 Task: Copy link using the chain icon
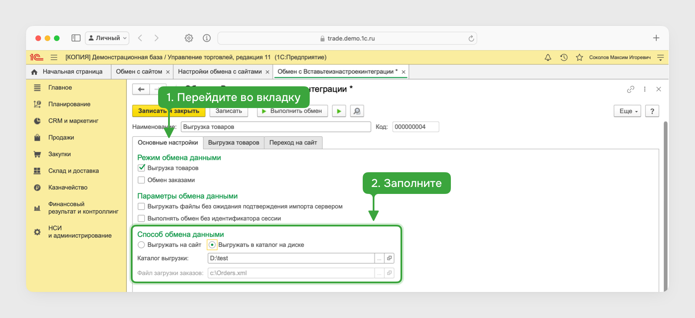pyautogui.click(x=631, y=89)
